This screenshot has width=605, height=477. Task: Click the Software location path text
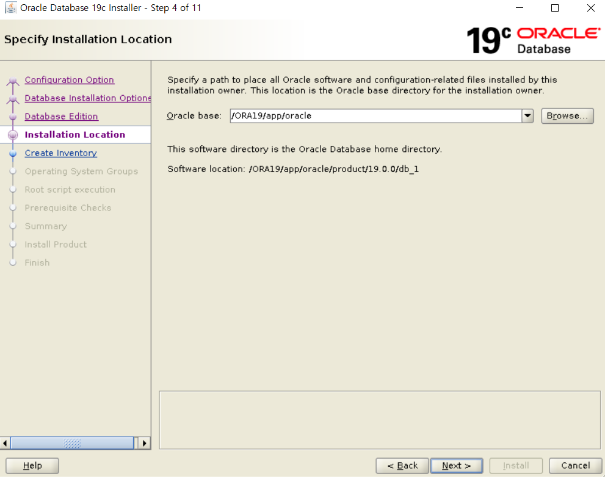334,169
